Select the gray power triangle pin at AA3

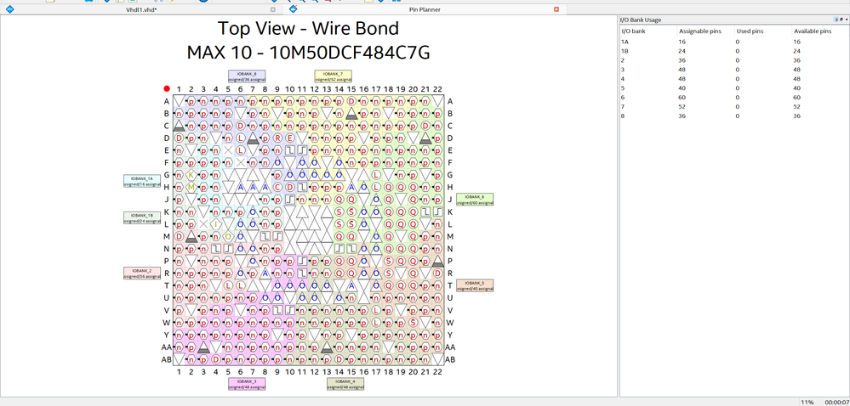coord(203,347)
